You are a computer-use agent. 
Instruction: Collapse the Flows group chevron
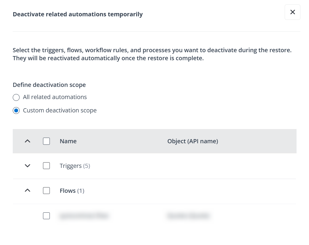click(28, 191)
